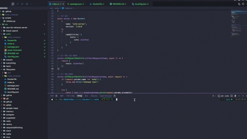Expand the dist folder

pyautogui.click(x=9, y=73)
